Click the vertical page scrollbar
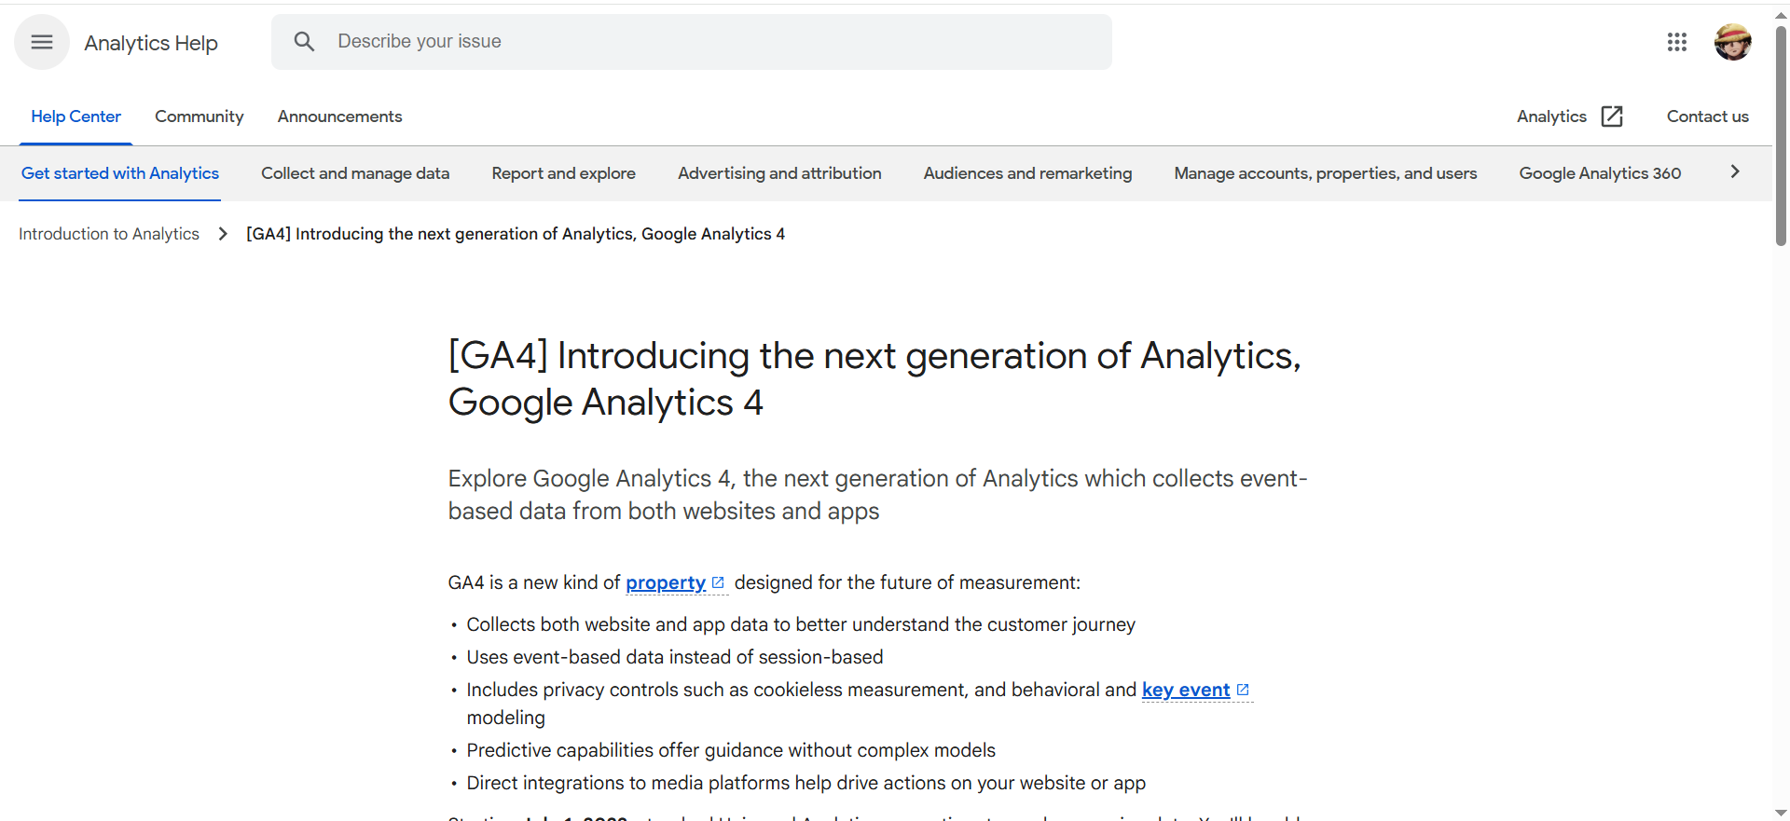 [x=1781, y=140]
